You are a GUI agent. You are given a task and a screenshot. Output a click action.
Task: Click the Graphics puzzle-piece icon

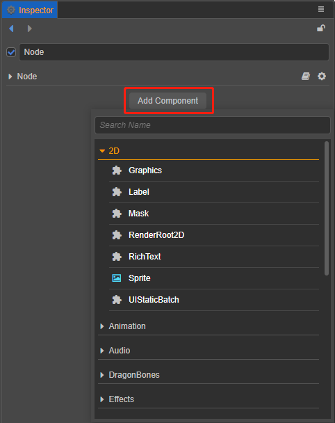pos(117,170)
